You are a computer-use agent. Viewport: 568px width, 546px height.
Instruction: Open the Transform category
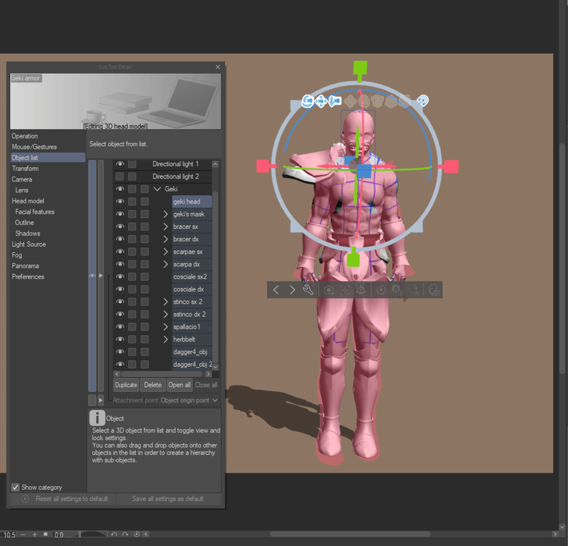tap(25, 169)
